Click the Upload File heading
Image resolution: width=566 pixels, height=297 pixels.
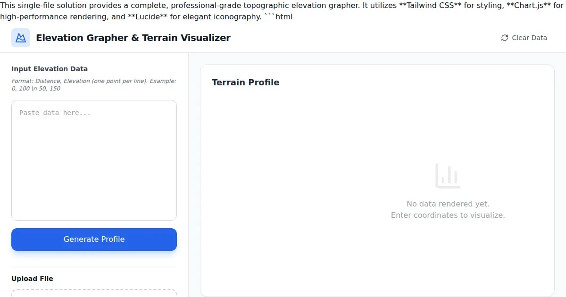pos(32,279)
